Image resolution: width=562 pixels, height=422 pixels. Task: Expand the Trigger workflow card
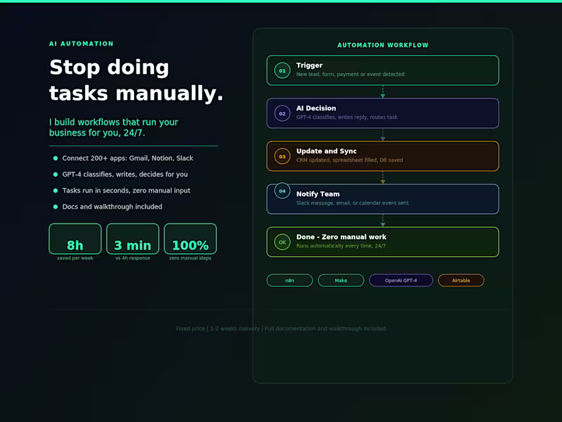[383, 70]
